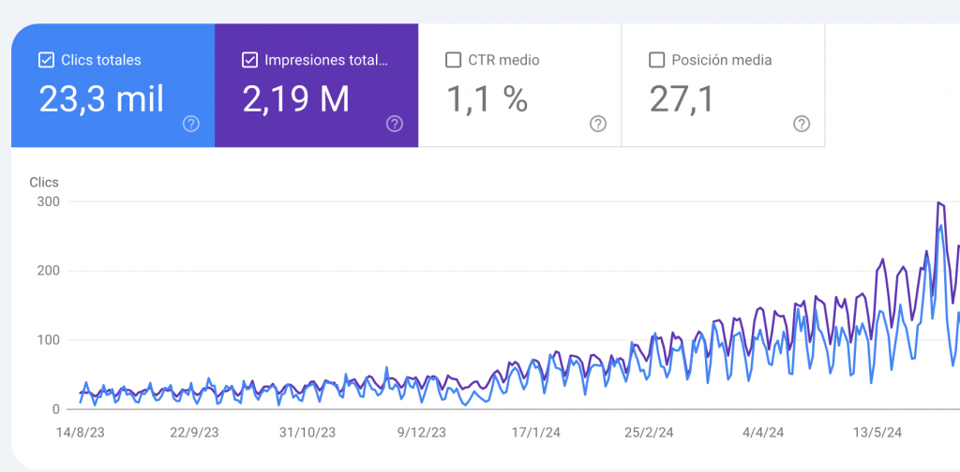Select the 17/1/24 date label

click(534, 433)
